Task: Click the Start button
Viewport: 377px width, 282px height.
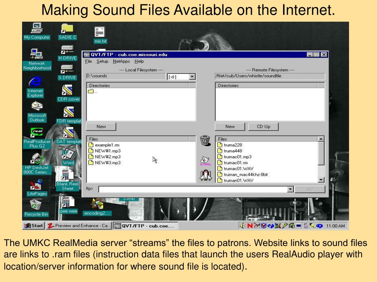Action: [34, 226]
